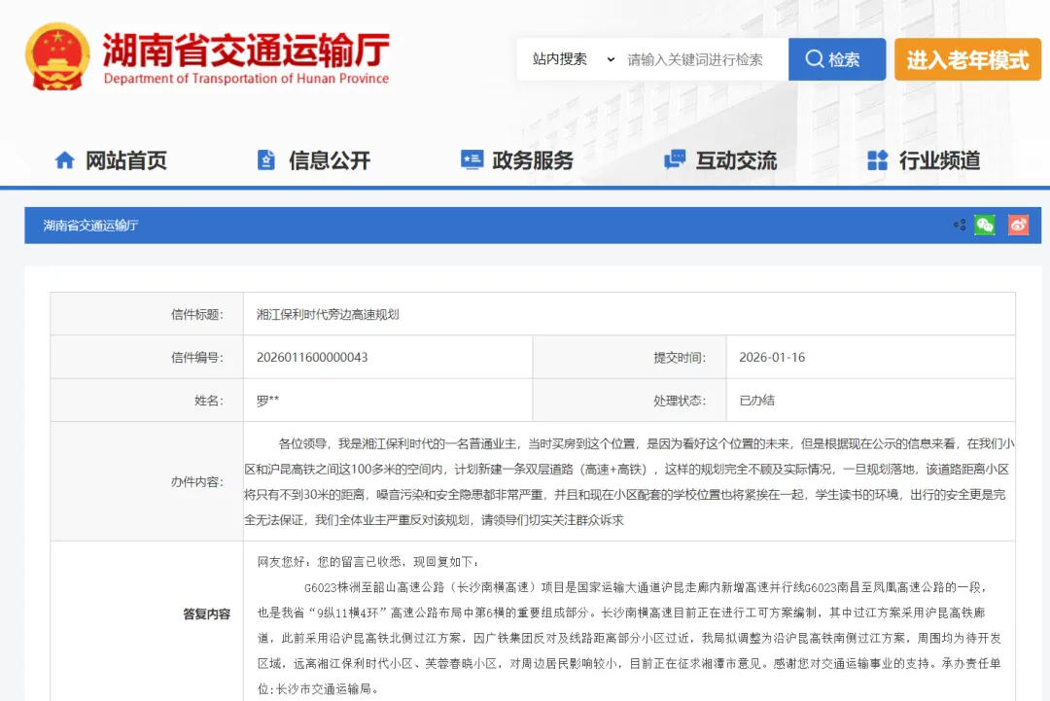1050x701 pixels.
Task: Click 湖南省交通运输厅 breadcrumb link
Action: click(90, 226)
